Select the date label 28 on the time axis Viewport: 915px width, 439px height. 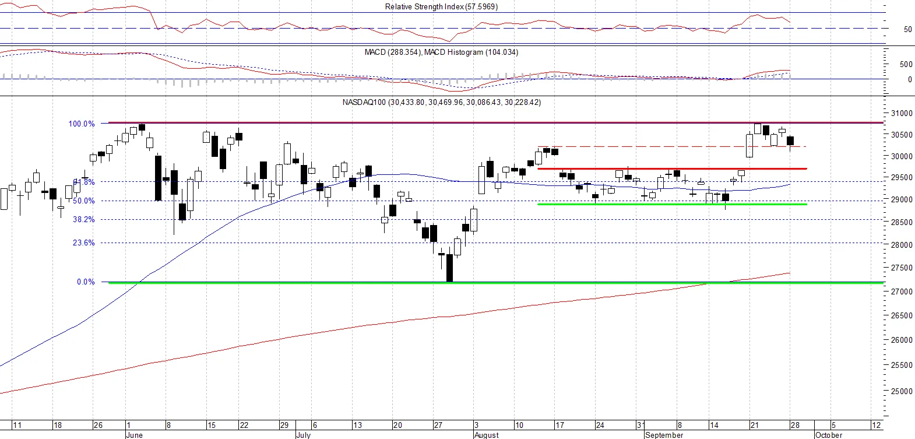click(795, 425)
